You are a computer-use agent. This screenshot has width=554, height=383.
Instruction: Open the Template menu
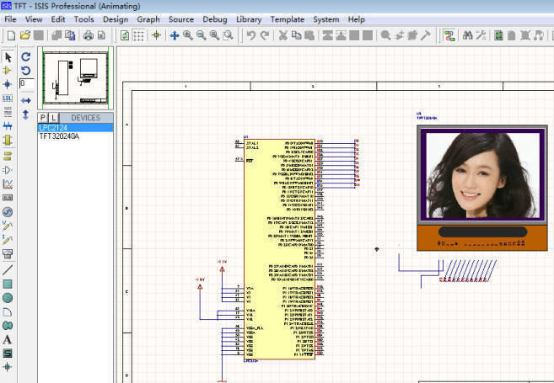click(288, 19)
